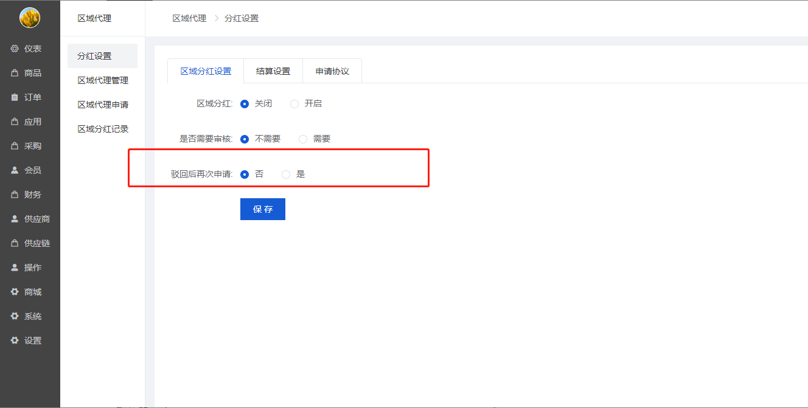Open 供应商 via its person icon
The height and width of the screenshot is (408, 808).
15,219
